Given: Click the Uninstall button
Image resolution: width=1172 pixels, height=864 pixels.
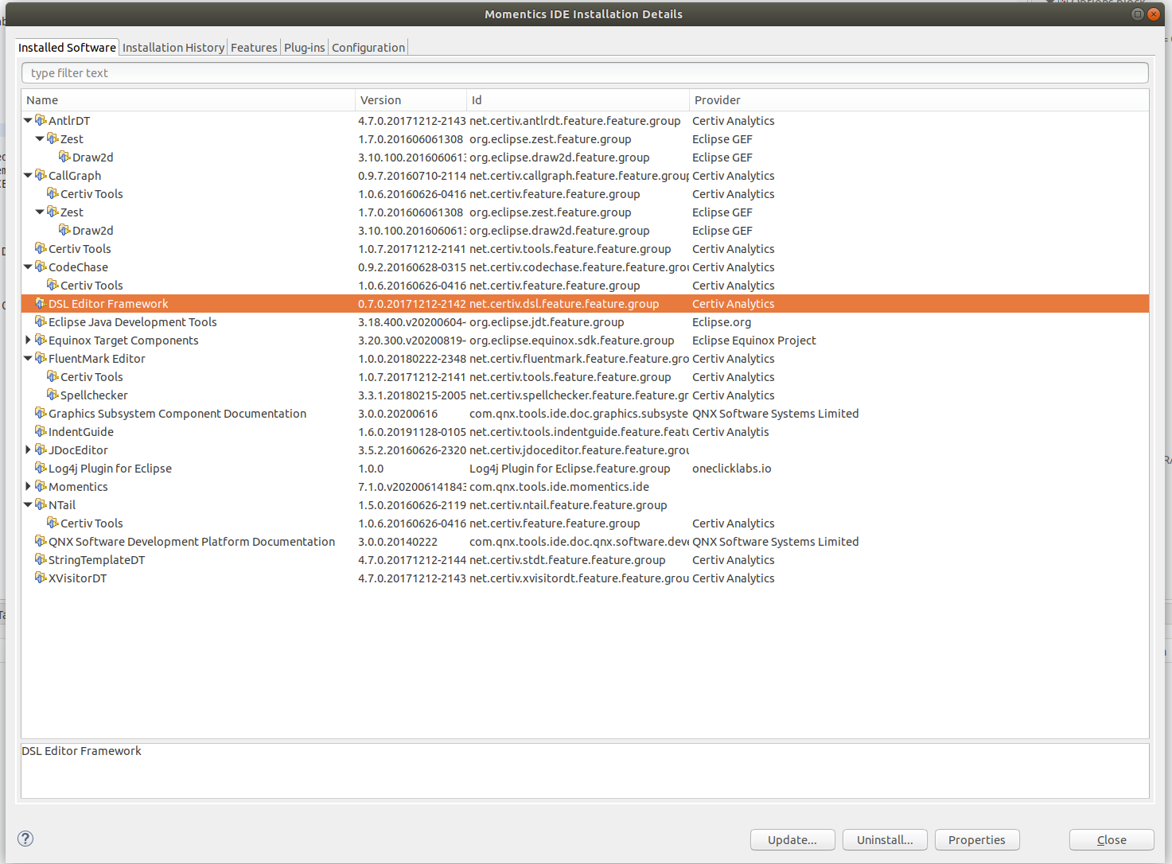Looking at the screenshot, I should [885, 839].
